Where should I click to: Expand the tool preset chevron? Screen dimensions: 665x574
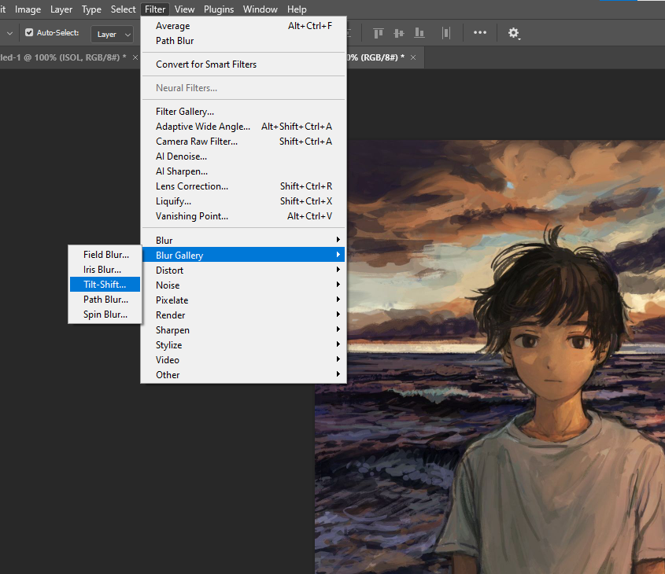(x=9, y=33)
